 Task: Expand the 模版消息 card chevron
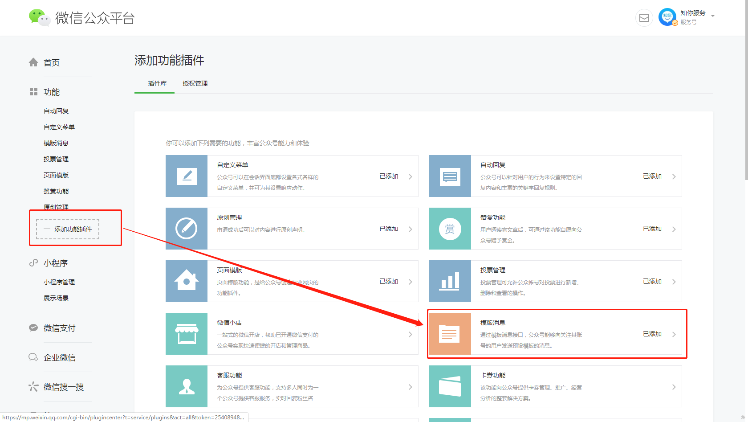click(674, 334)
